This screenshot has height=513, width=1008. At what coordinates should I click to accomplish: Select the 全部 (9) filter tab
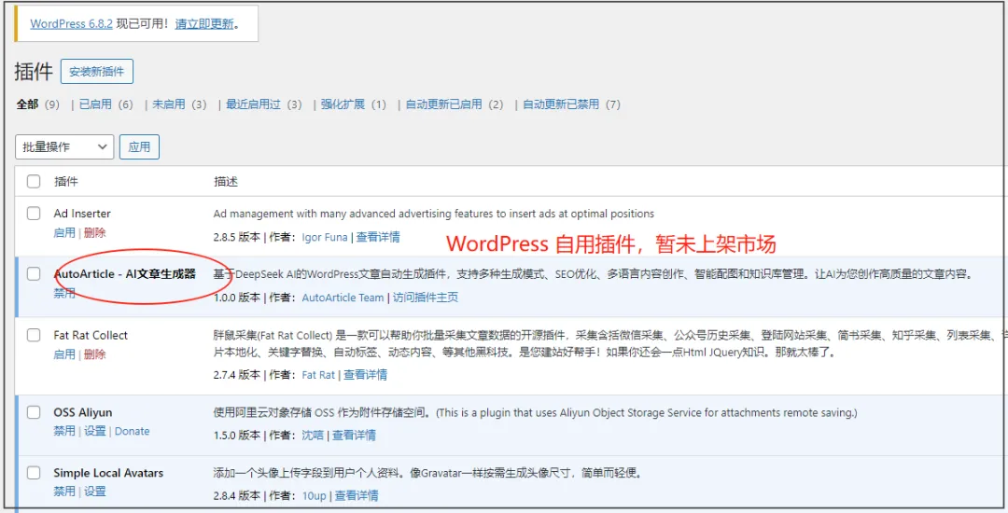(38, 104)
